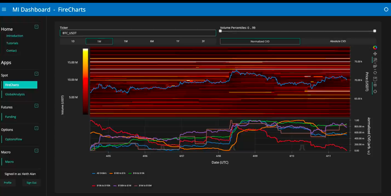Select the Pan tool in chart toolbar
391x196 pixels.
(375, 54)
